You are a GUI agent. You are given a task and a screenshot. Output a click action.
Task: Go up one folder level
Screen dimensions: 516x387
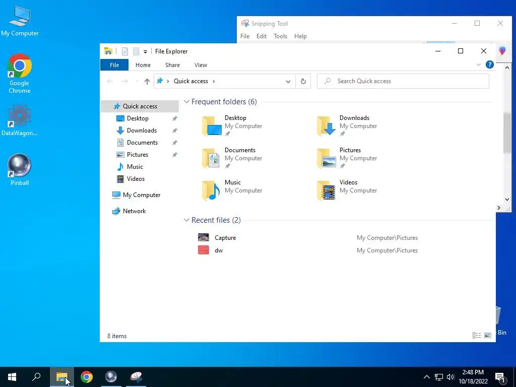pos(147,81)
